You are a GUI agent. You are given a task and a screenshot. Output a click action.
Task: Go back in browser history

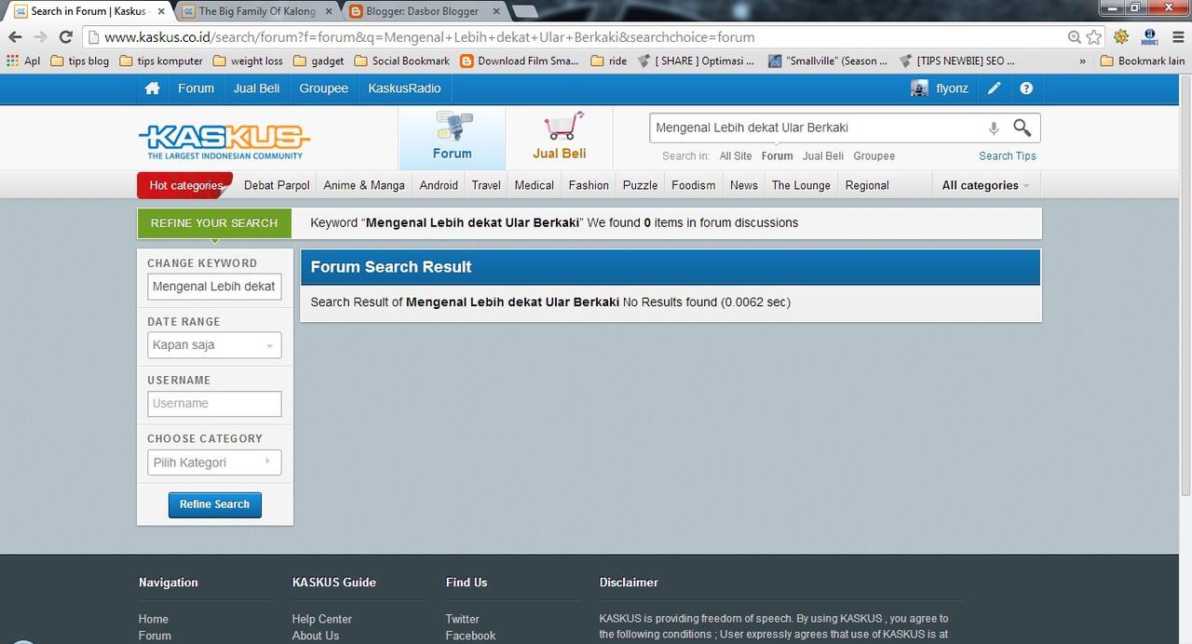point(15,37)
